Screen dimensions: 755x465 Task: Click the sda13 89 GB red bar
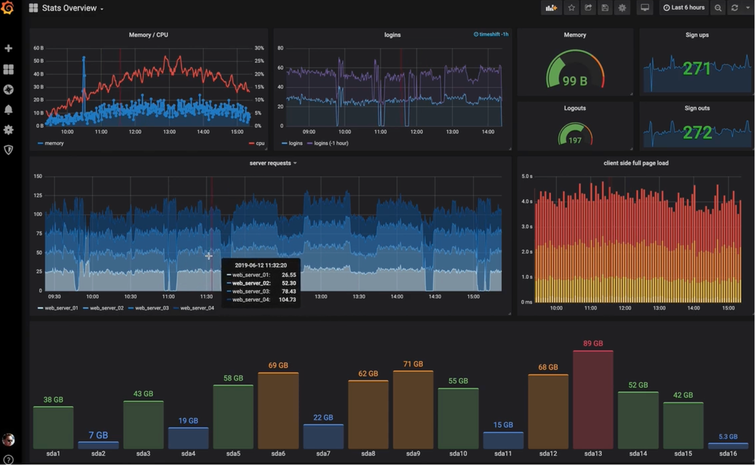[593, 400]
